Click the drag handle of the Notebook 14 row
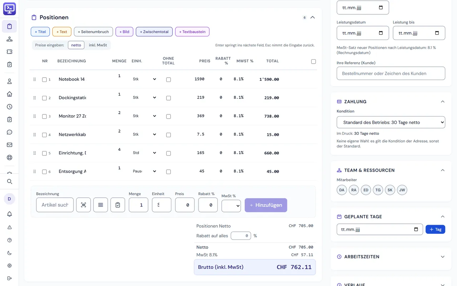457x286 pixels. tap(35, 79)
